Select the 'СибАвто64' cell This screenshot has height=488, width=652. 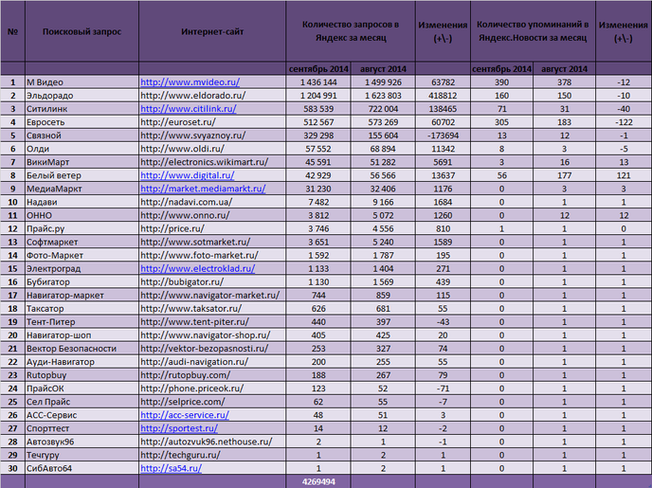click(x=81, y=468)
